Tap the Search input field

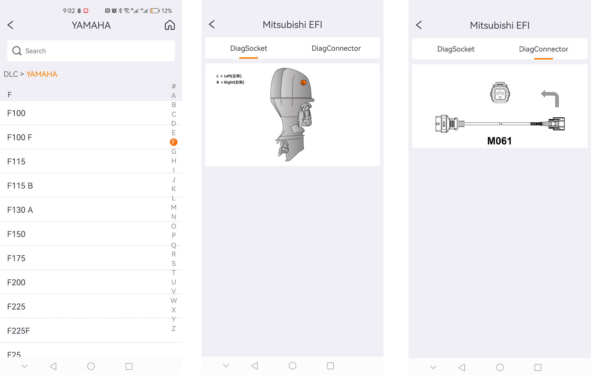(x=91, y=51)
